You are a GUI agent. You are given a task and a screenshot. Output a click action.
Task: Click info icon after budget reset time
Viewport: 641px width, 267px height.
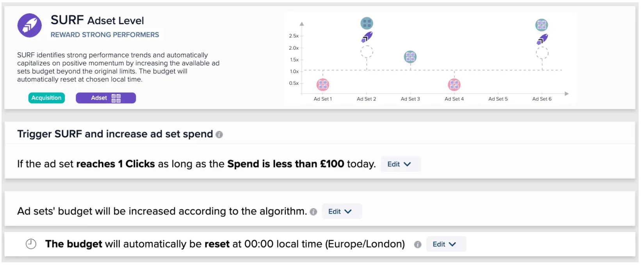418,244
